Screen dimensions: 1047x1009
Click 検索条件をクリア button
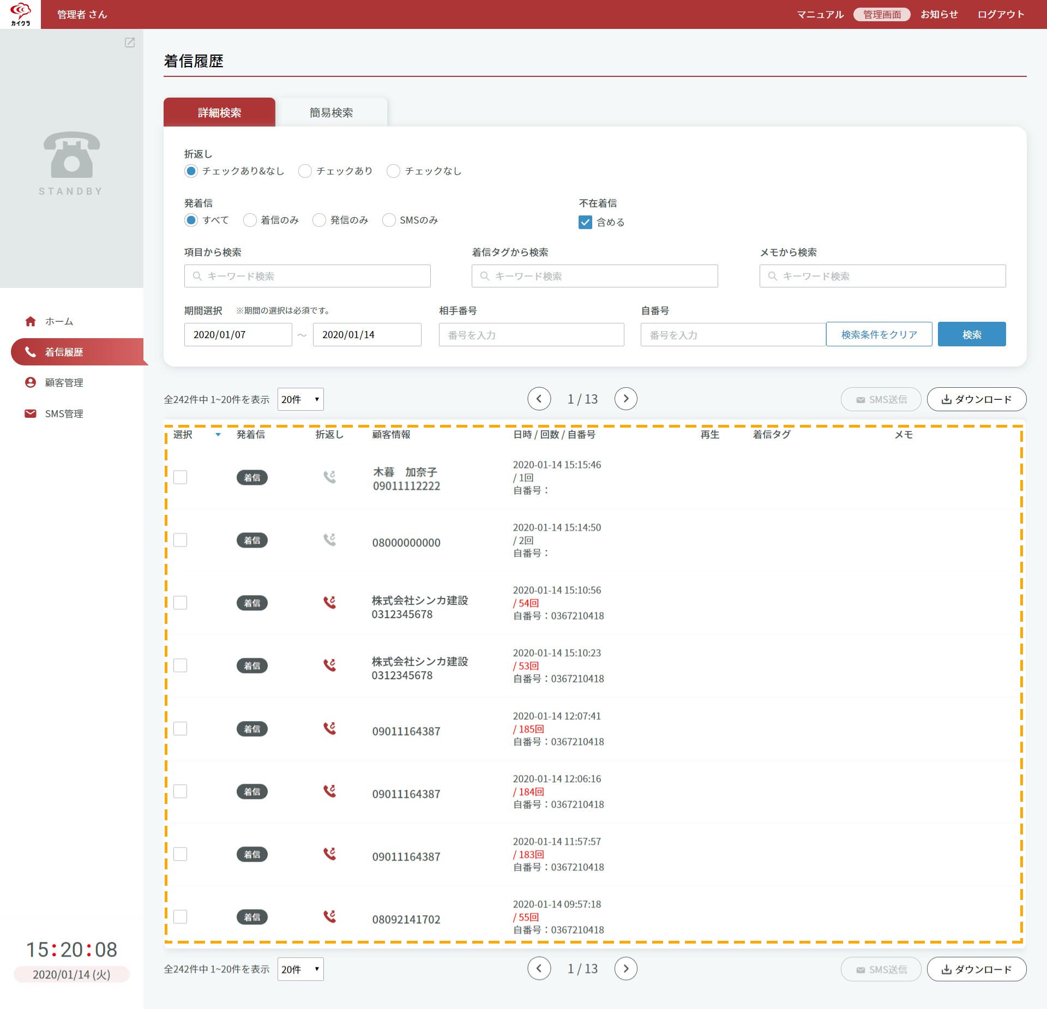click(879, 334)
